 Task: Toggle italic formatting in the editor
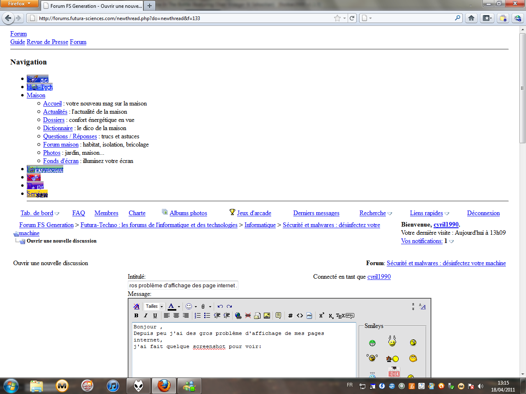pyautogui.click(x=145, y=316)
